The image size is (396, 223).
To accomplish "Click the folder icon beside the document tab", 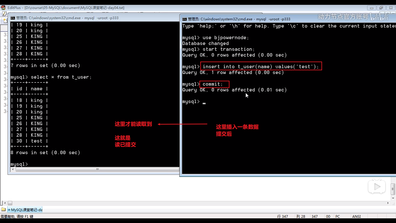I will [x=3, y=210].
